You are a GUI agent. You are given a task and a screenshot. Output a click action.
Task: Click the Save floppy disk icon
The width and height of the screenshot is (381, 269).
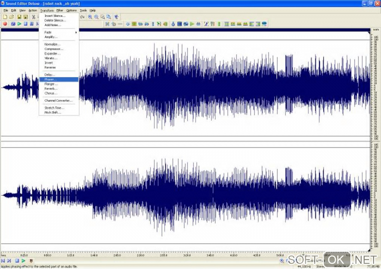click(19, 17)
